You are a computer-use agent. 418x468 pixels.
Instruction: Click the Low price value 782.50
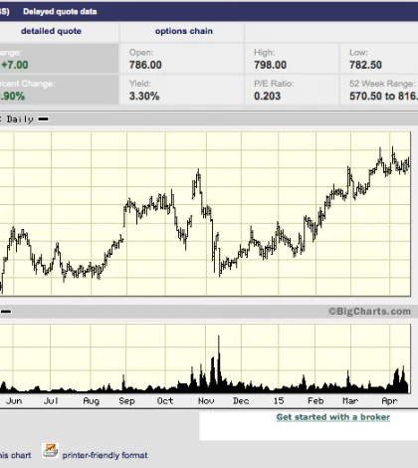coord(365,65)
